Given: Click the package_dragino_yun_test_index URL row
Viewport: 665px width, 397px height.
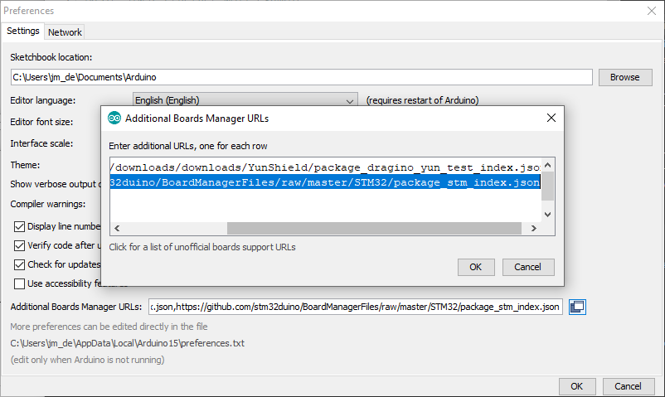Looking at the screenshot, I should pyautogui.click(x=325, y=167).
